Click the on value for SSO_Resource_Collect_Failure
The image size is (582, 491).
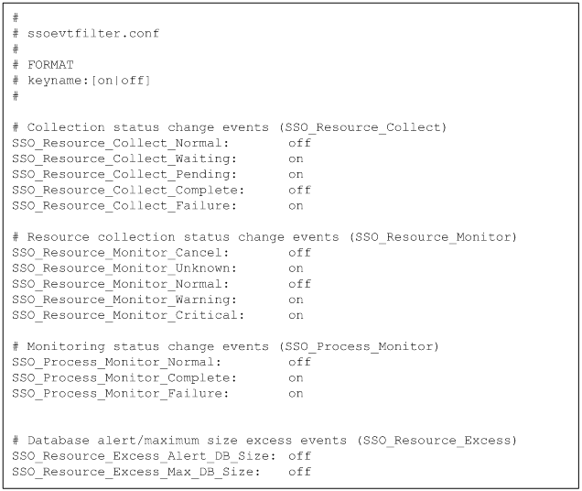[296, 205]
